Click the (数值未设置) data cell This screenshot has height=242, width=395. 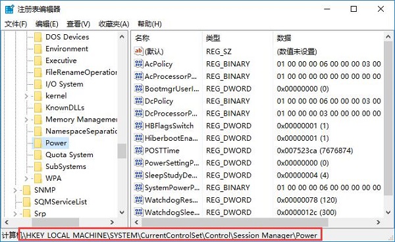[x=296, y=51]
